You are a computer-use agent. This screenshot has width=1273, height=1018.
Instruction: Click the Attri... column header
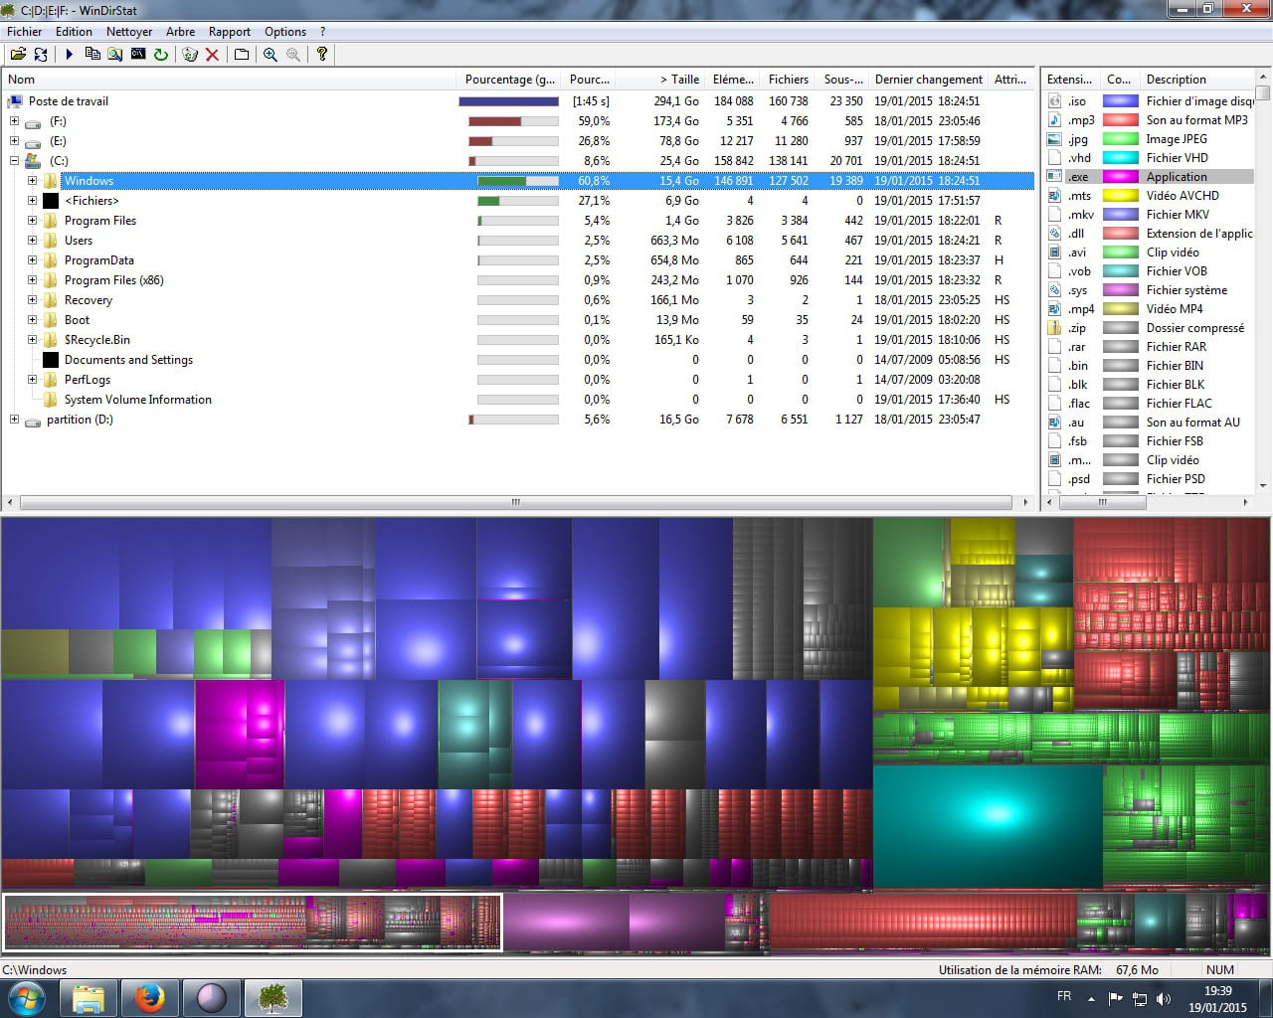click(x=1010, y=80)
